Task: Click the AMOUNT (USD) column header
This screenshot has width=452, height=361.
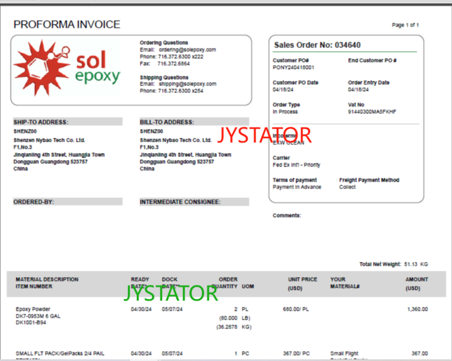Action: [416, 284]
